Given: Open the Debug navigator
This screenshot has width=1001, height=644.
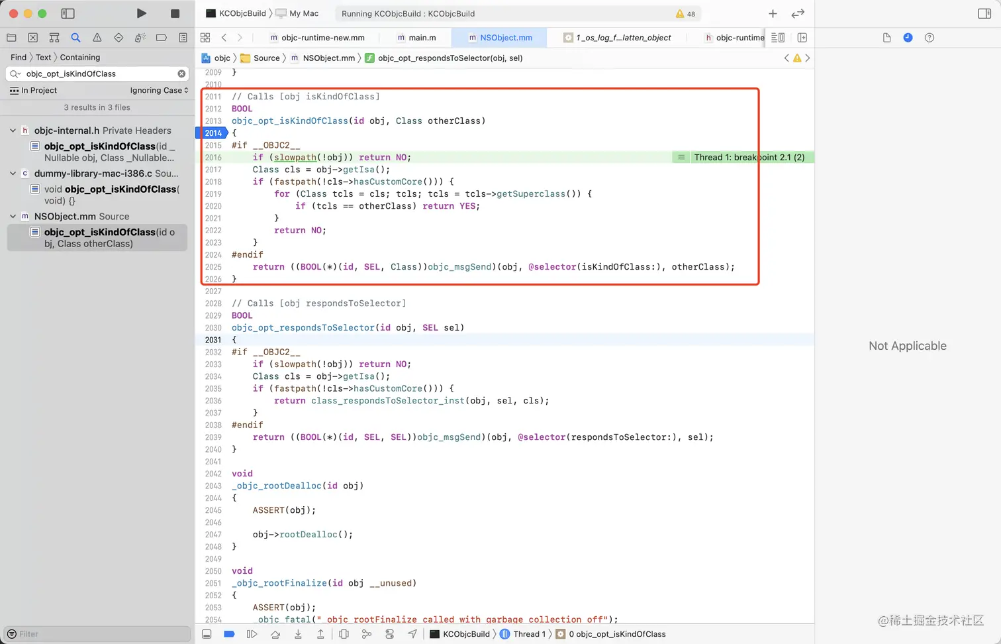Looking at the screenshot, I should pyautogui.click(x=140, y=38).
